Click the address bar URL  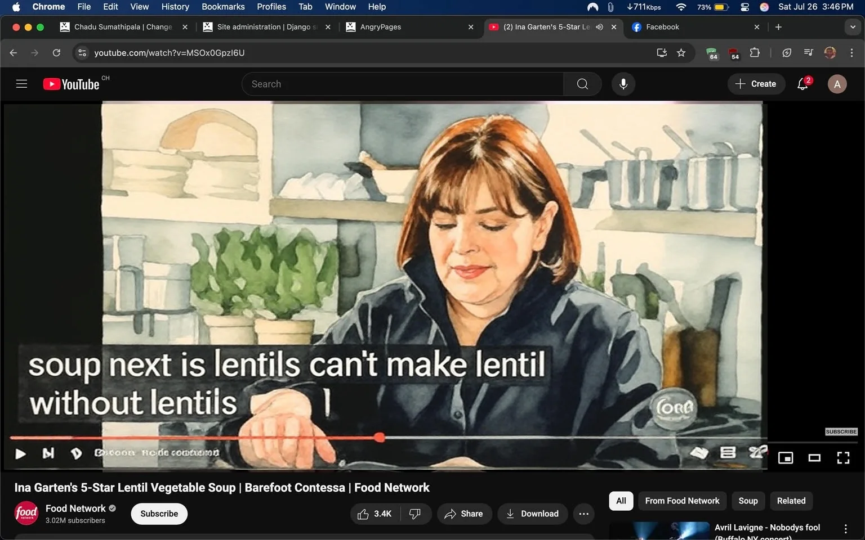click(x=169, y=52)
